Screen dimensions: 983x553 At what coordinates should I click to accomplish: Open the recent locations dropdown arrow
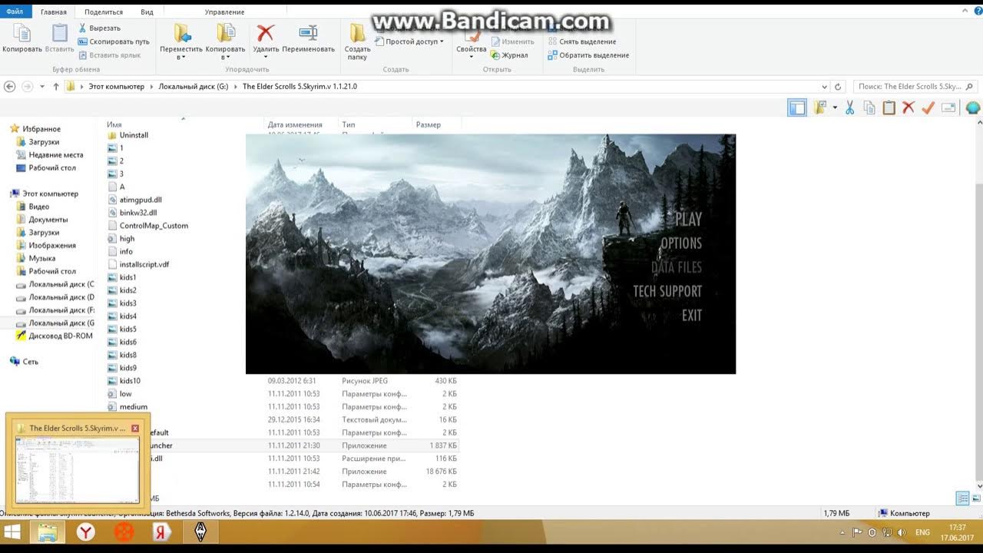[42, 87]
